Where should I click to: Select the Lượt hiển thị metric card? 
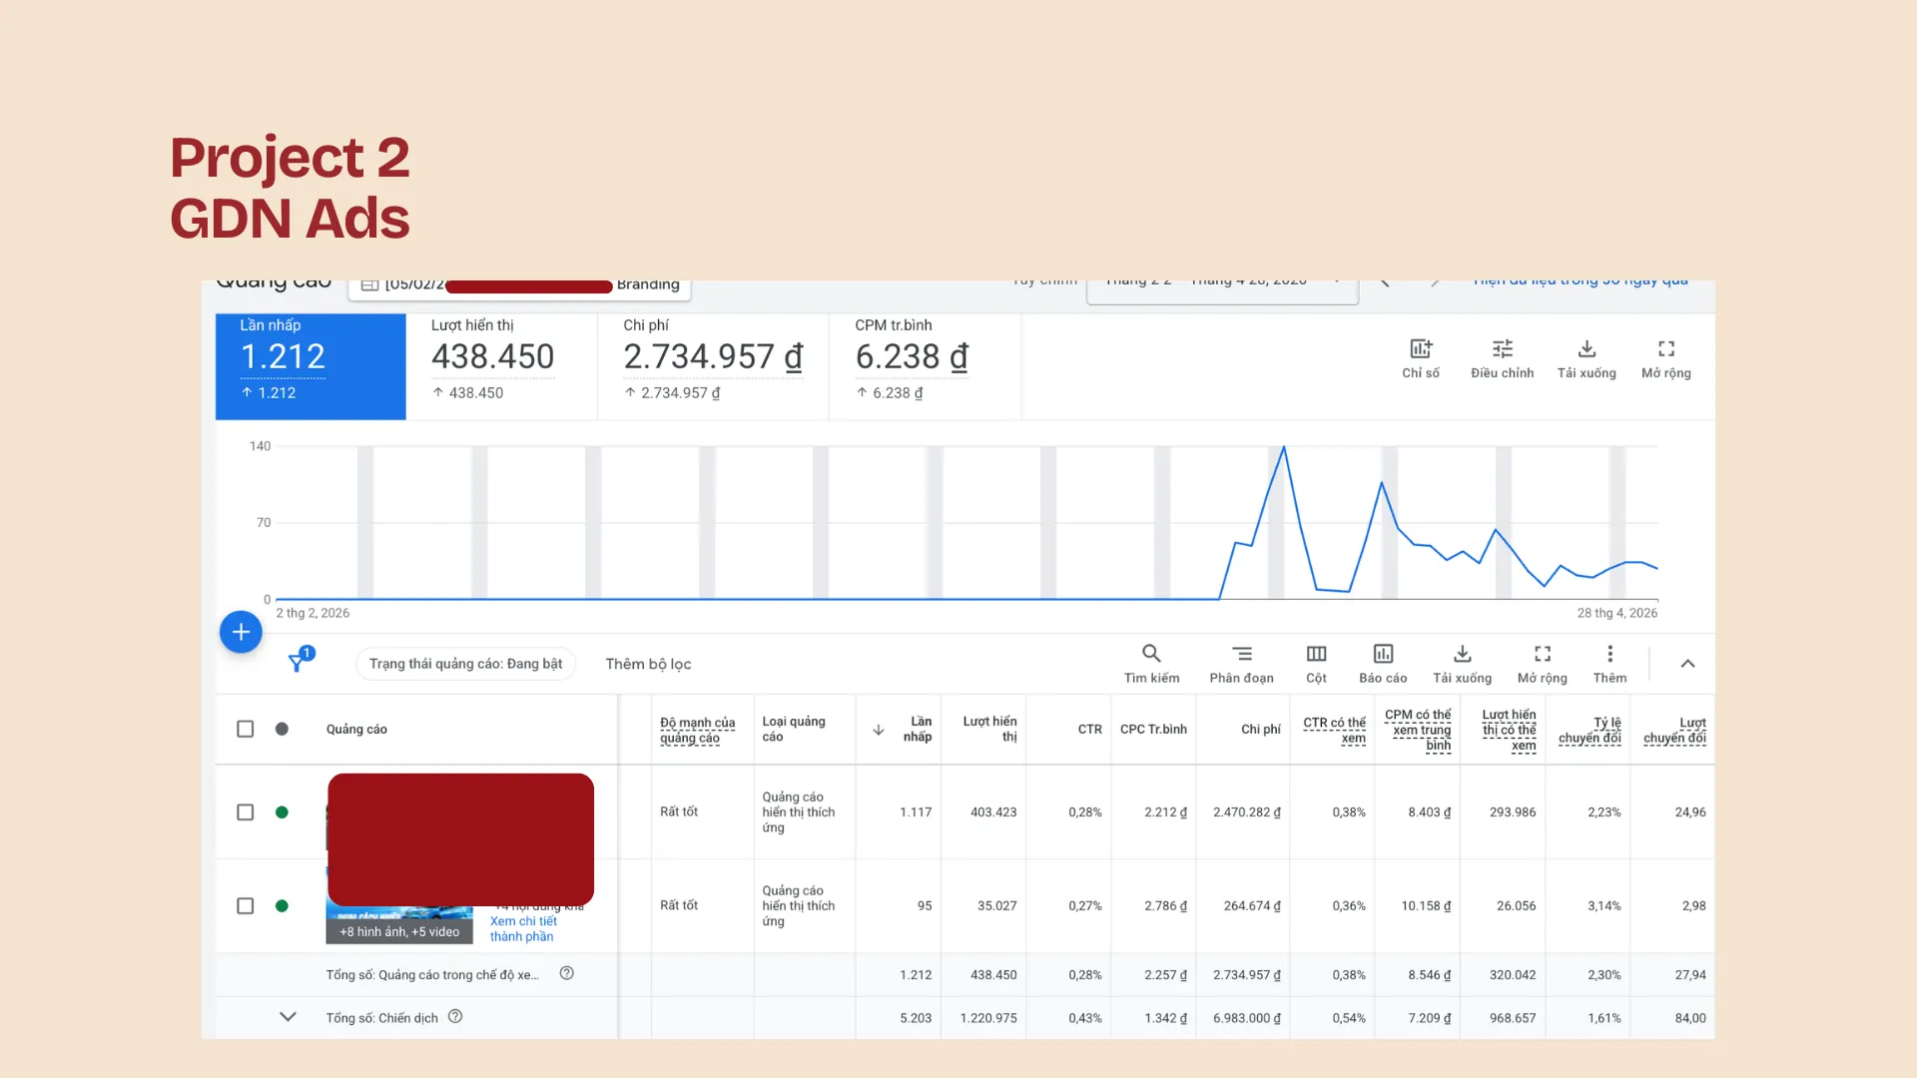tap(502, 366)
